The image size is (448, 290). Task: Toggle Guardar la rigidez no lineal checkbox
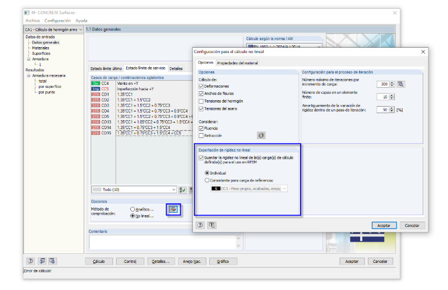point(201,158)
